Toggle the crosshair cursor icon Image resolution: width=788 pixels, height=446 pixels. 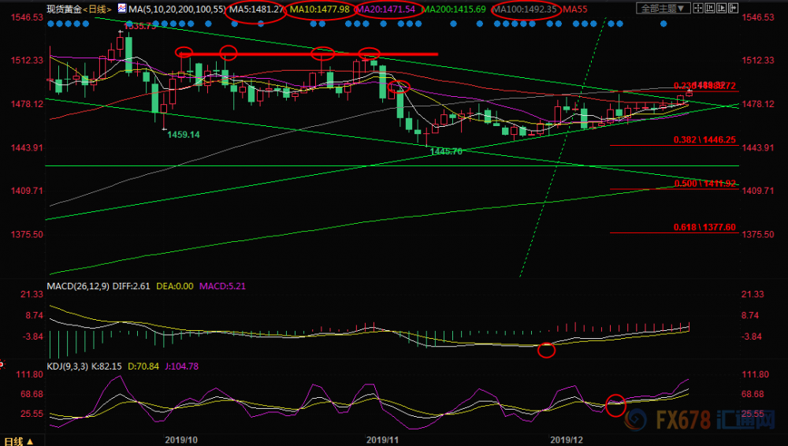[x=698, y=8]
